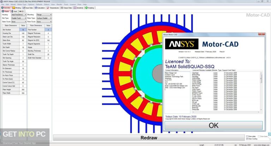This screenshot has width=271, height=146.
Task: Click the Magnet Arc [ED] value cell
Action: click(48, 40)
